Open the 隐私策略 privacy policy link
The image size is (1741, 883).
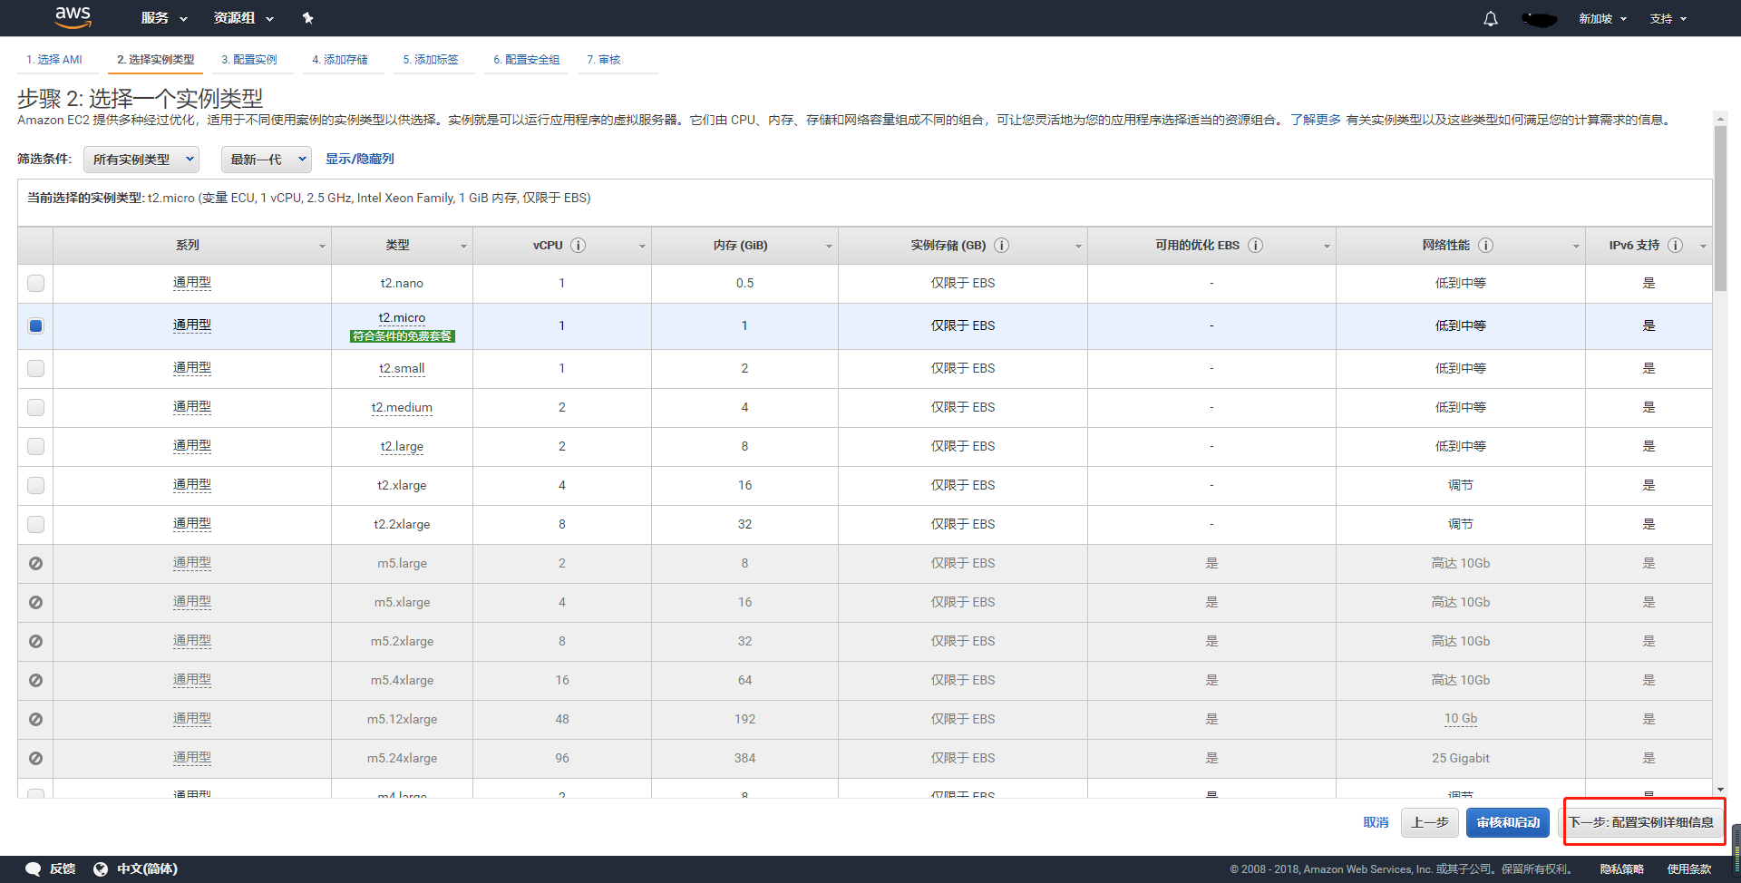click(1622, 869)
